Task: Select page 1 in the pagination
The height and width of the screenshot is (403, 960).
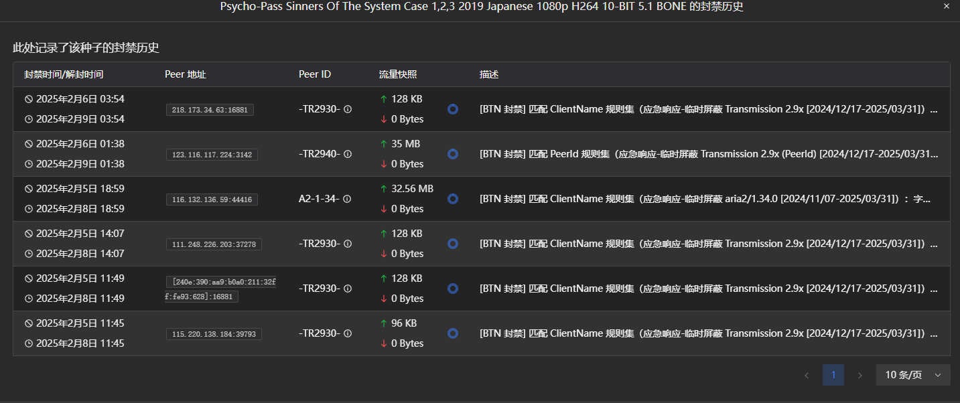Action: coord(833,375)
